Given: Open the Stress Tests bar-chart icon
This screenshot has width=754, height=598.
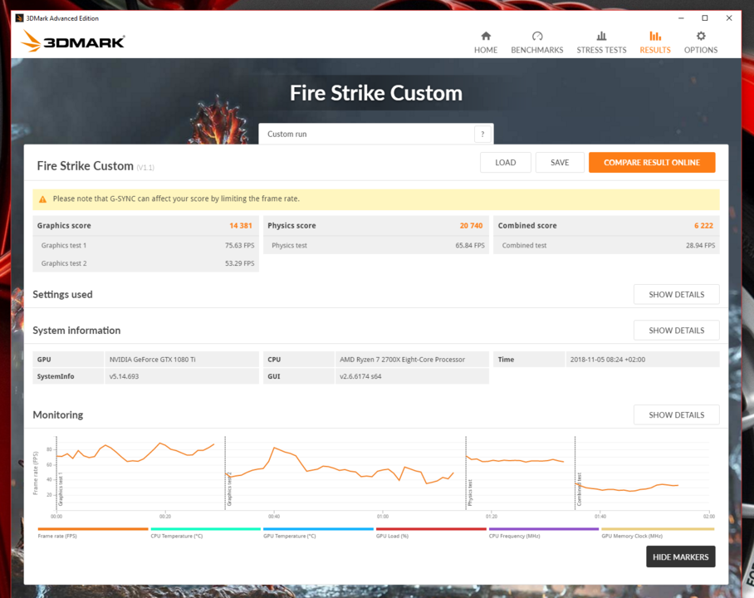Looking at the screenshot, I should tap(601, 36).
